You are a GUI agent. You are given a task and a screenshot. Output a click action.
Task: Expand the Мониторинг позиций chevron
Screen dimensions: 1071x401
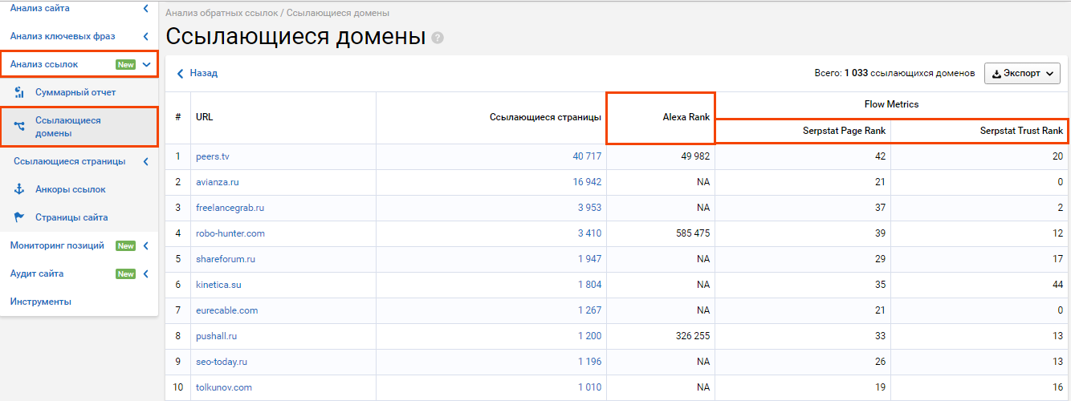click(145, 245)
